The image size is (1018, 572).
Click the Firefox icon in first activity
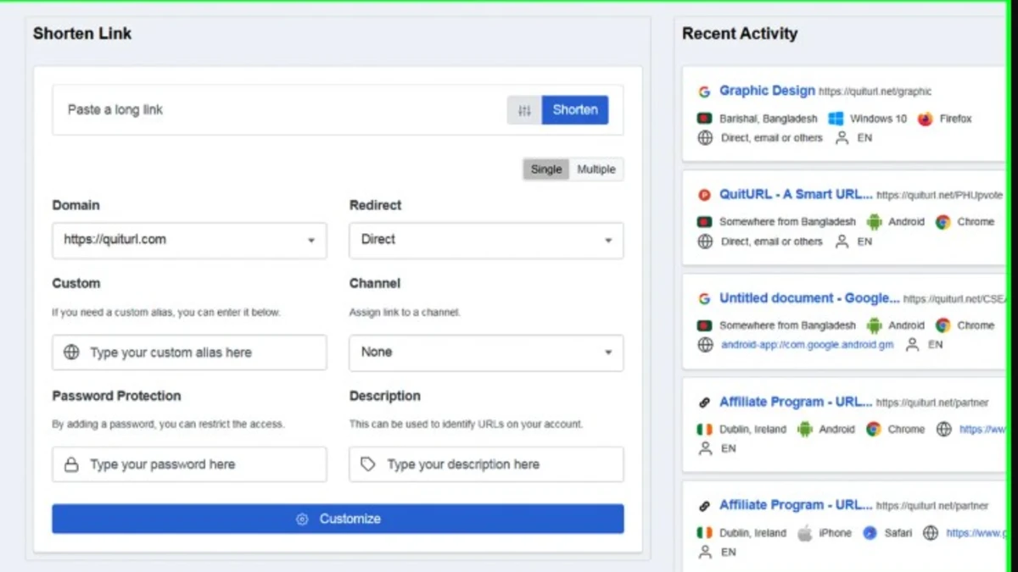click(925, 119)
